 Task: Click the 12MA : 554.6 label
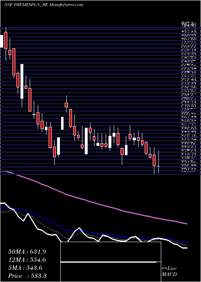pyautogui.click(x=27, y=260)
